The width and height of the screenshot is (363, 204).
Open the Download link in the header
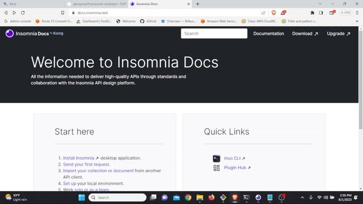click(305, 34)
